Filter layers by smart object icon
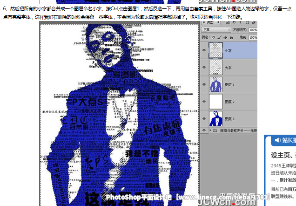296x206 pixels. 254,22
